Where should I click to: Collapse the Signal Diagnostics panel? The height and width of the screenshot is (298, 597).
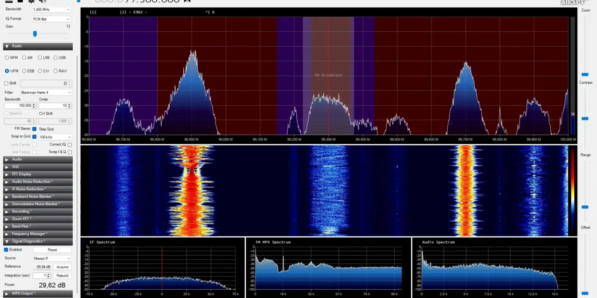coord(38,241)
